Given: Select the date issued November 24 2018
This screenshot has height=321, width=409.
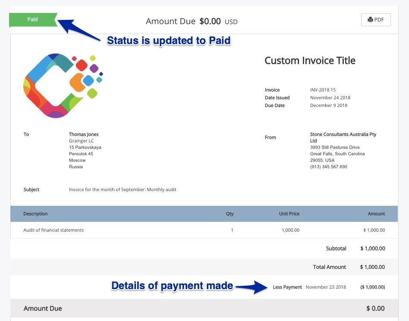Looking at the screenshot, I should 330,98.
